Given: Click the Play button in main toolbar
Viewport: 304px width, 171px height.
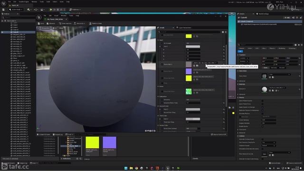Looking at the screenshot, I should 51,9.
